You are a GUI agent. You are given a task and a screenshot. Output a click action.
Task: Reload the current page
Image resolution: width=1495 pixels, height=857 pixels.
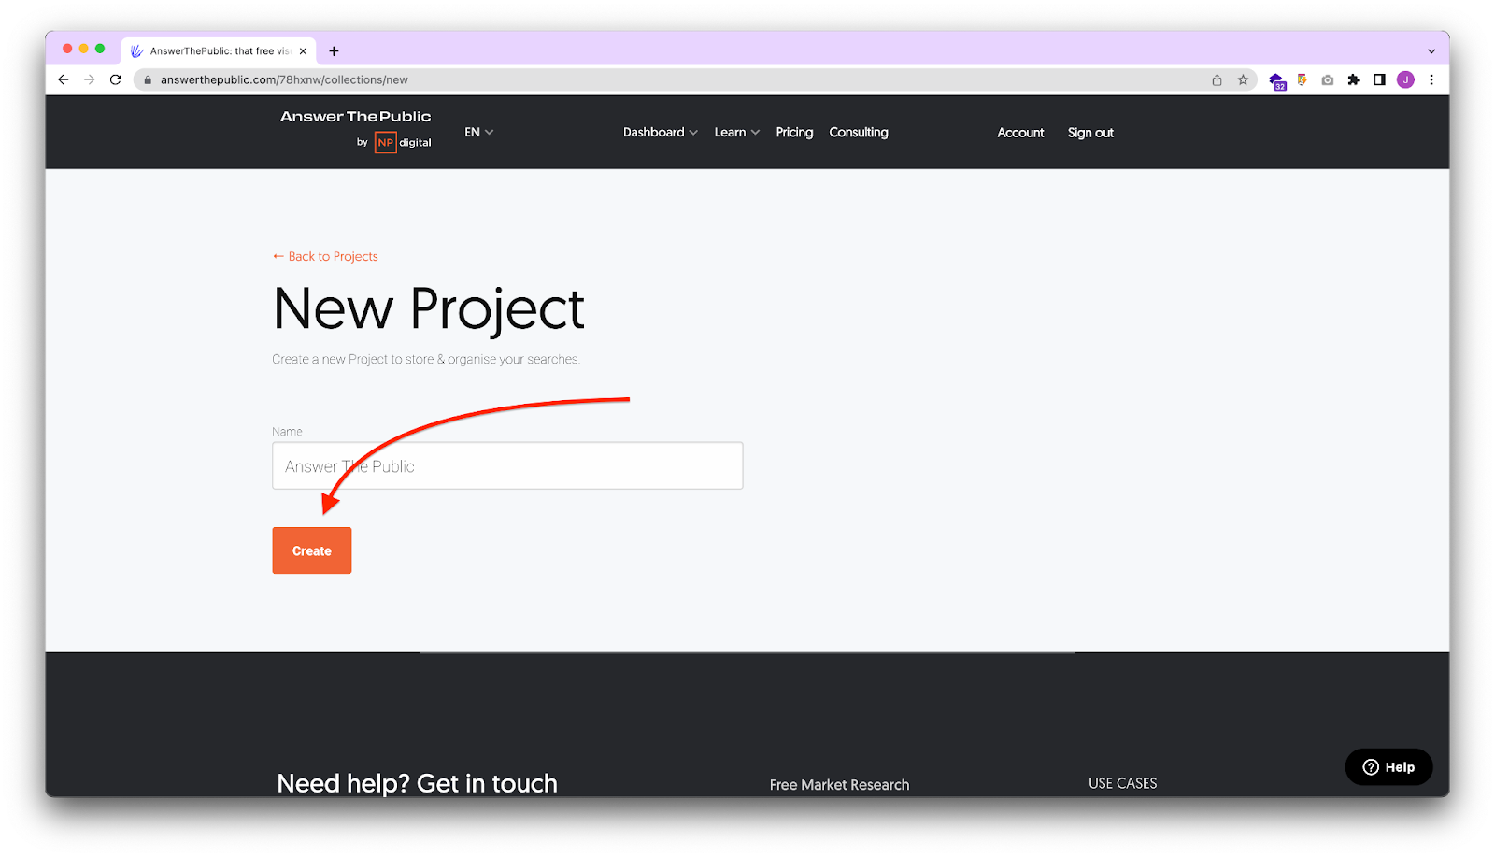tap(116, 80)
